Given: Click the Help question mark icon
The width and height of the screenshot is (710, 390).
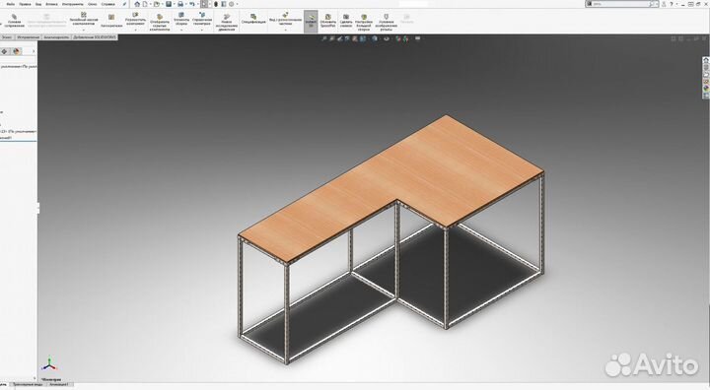Looking at the screenshot, I should tap(672, 4).
